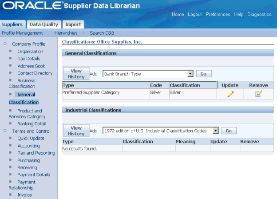
Task: Click the pencil Update icon for Silver row
Action: point(230,94)
